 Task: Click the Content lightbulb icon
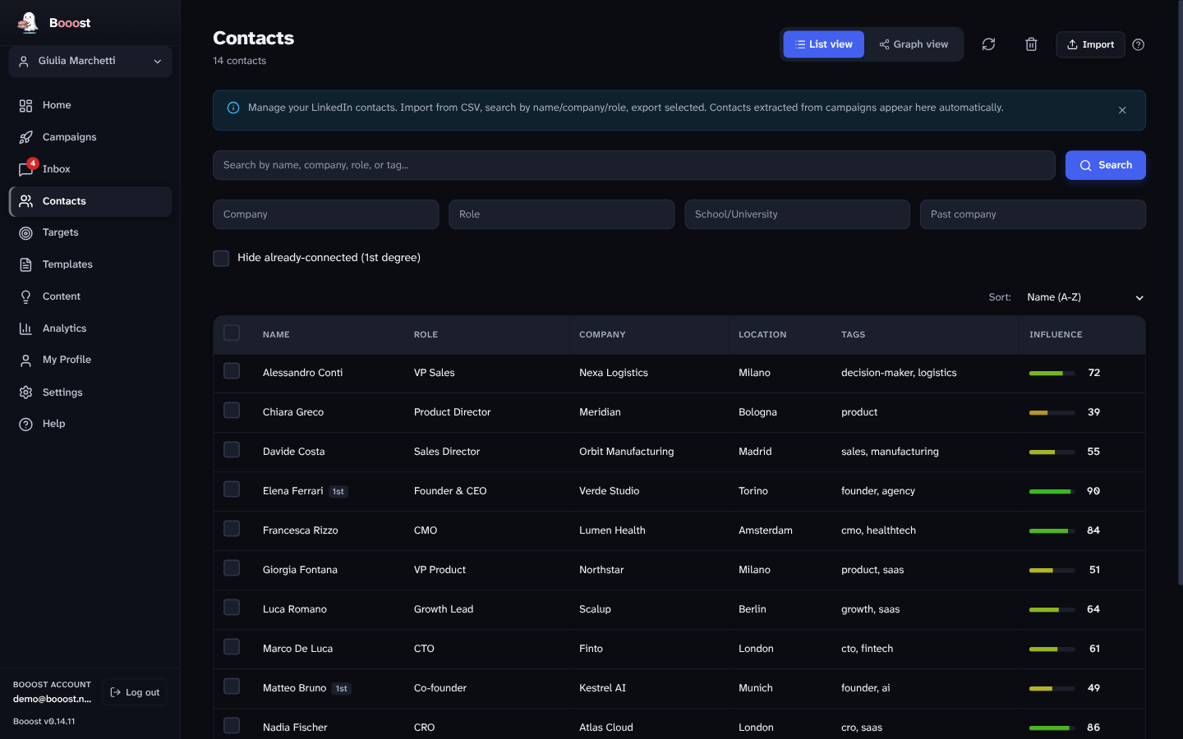tap(25, 296)
